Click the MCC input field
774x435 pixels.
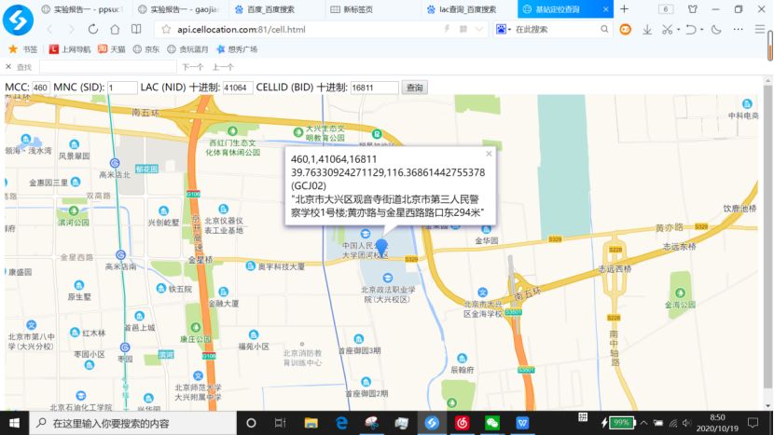tap(41, 88)
